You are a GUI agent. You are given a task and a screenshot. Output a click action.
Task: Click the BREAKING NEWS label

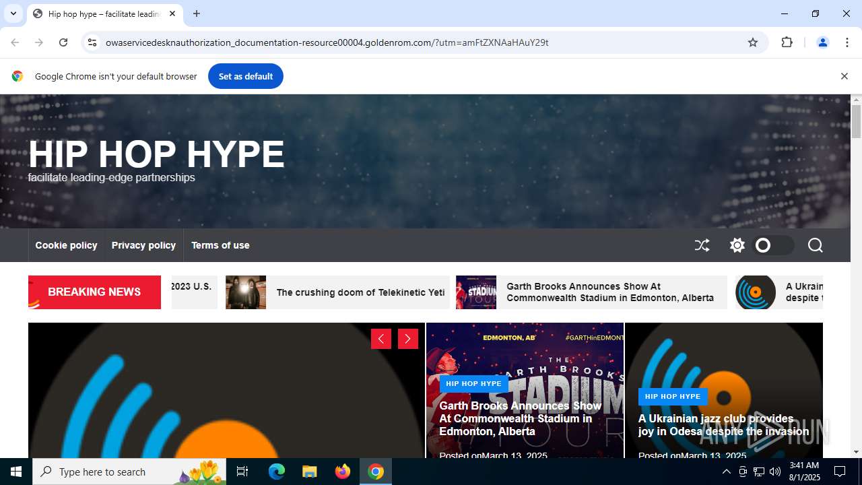(x=94, y=292)
